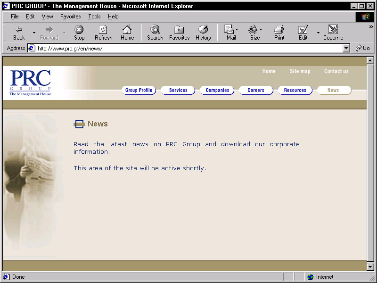Click into the Address URL field

(189, 49)
